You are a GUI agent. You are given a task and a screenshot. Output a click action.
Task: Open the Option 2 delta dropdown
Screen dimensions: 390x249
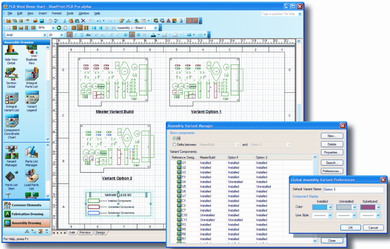coord(289,145)
